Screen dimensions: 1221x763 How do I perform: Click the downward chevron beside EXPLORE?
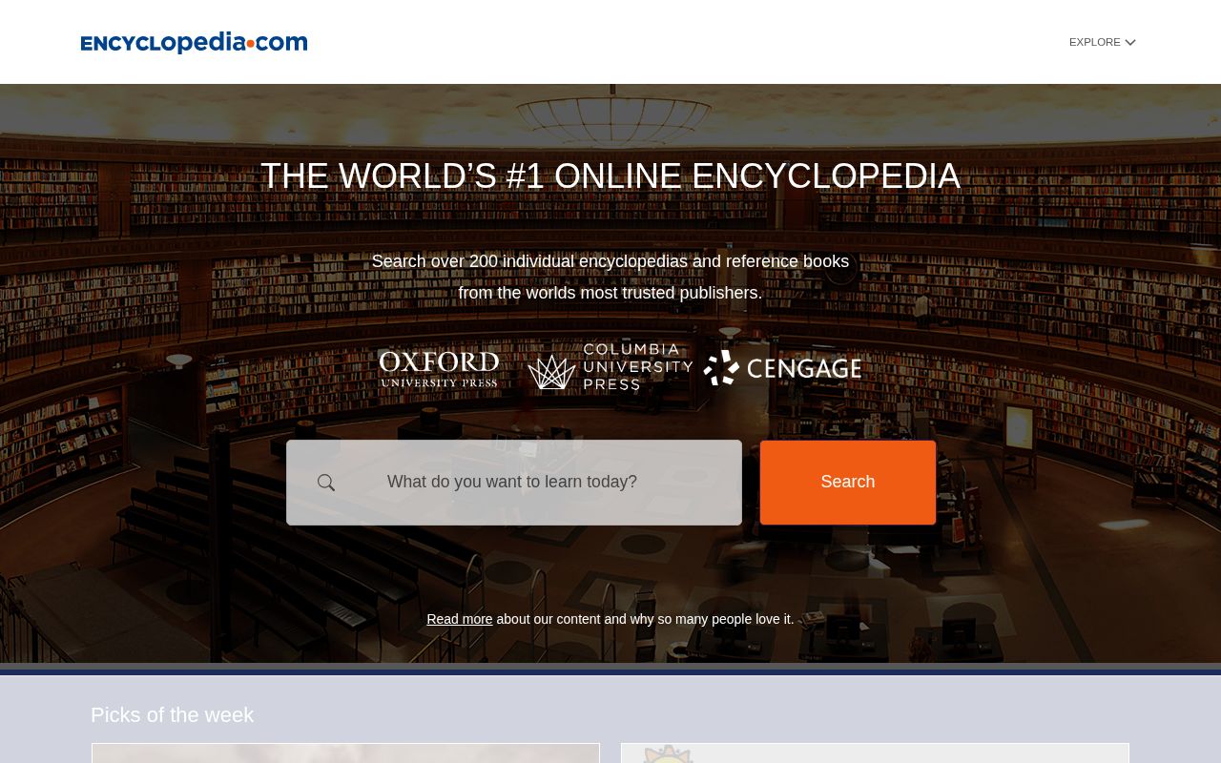click(1129, 42)
